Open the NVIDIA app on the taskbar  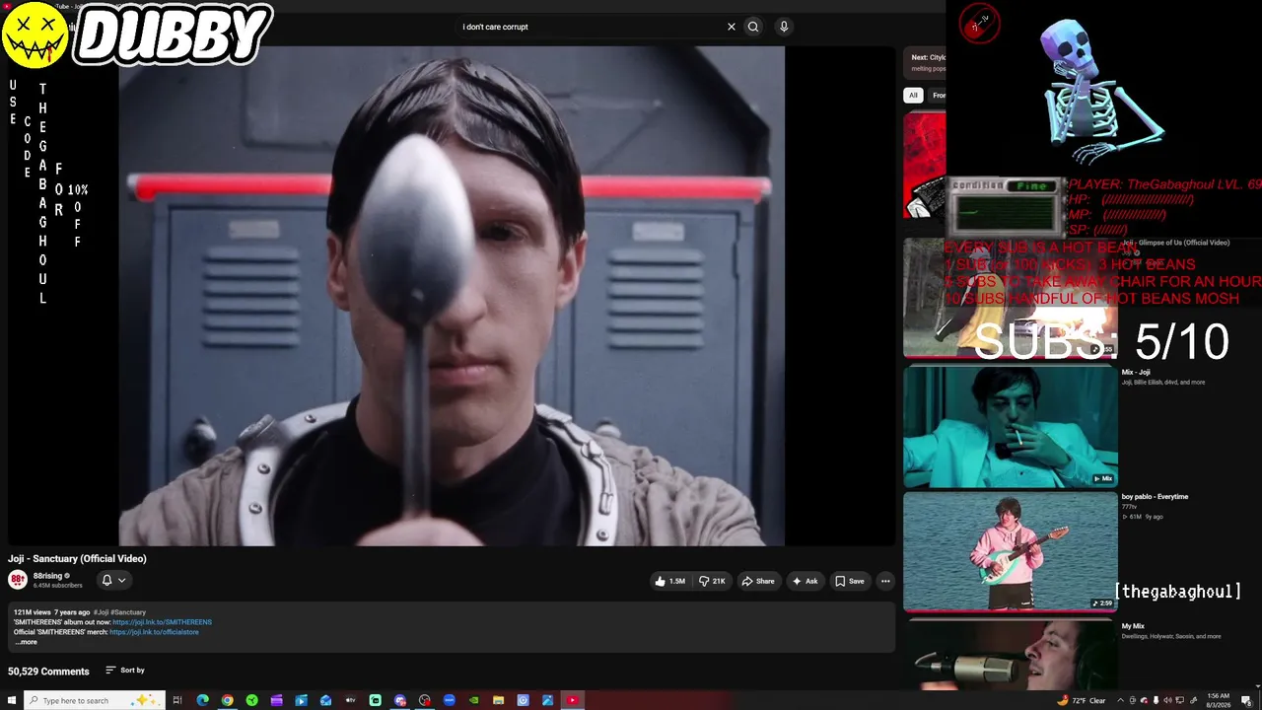click(473, 700)
